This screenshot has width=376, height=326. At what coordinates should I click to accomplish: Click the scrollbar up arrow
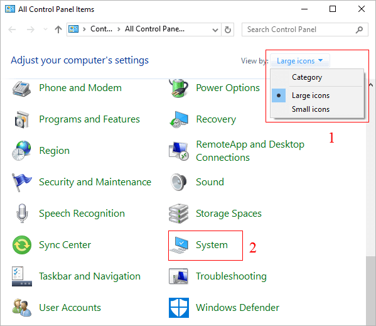click(x=371, y=85)
